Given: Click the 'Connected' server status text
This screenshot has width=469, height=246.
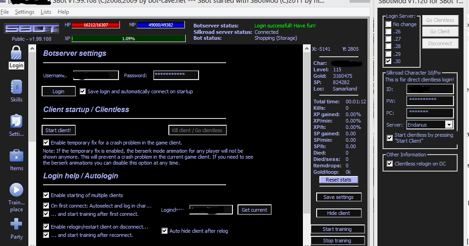Looking at the screenshot, I should [266, 32].
